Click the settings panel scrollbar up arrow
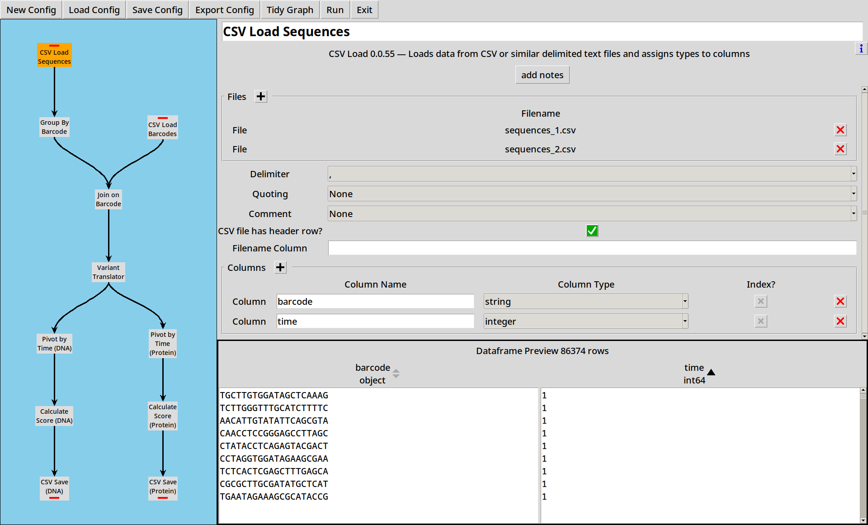This screenshot has height=525, width=868. 864,90
